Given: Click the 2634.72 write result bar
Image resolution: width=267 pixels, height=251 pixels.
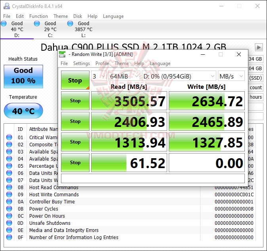Looking at the screenshot, I should [207, 101].
